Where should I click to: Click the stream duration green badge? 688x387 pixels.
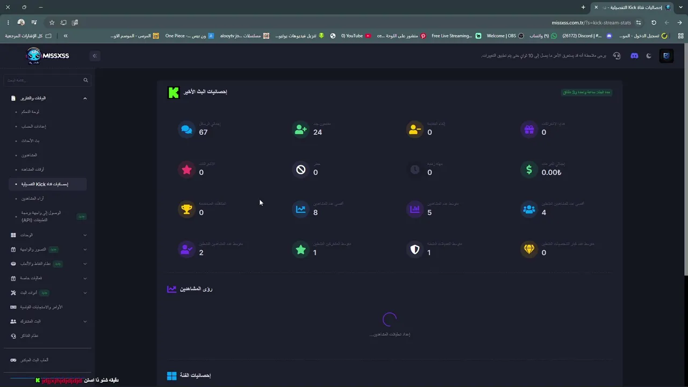(586, 92)
